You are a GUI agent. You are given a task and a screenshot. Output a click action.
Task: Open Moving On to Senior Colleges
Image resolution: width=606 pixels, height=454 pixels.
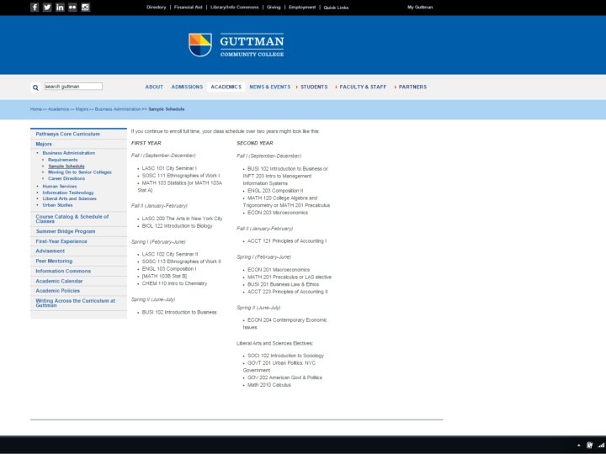tap(80, 172)
